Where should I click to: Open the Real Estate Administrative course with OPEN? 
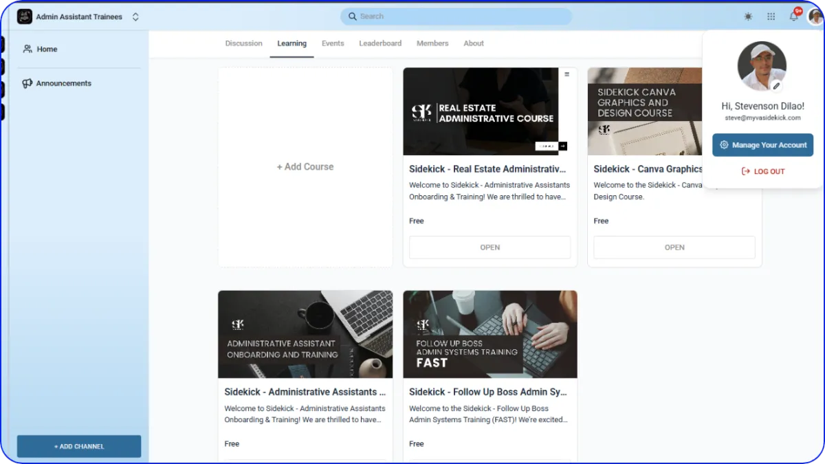click(x=489, y=247)
